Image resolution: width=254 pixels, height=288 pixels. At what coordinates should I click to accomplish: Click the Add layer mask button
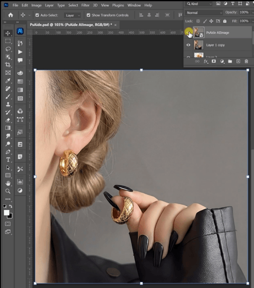(214, 61)
